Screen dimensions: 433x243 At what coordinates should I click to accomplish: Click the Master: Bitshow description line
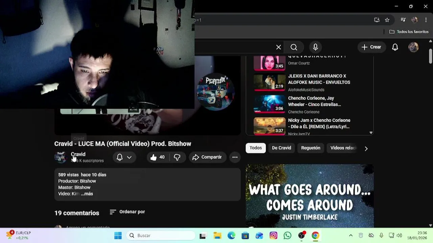point(74,187)
